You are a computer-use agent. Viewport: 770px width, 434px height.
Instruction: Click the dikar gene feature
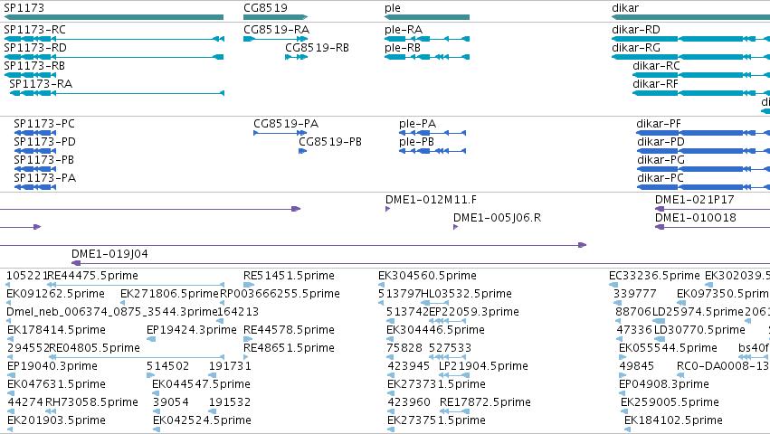(691, 17)
